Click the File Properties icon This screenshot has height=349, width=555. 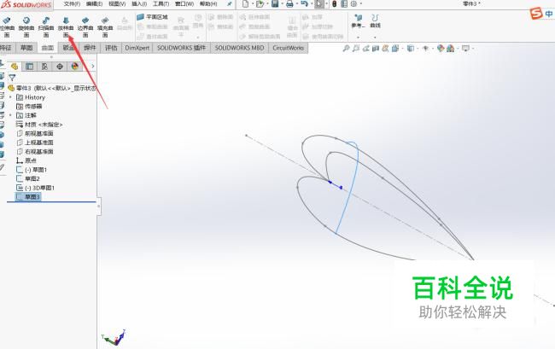tap(344, 4)
